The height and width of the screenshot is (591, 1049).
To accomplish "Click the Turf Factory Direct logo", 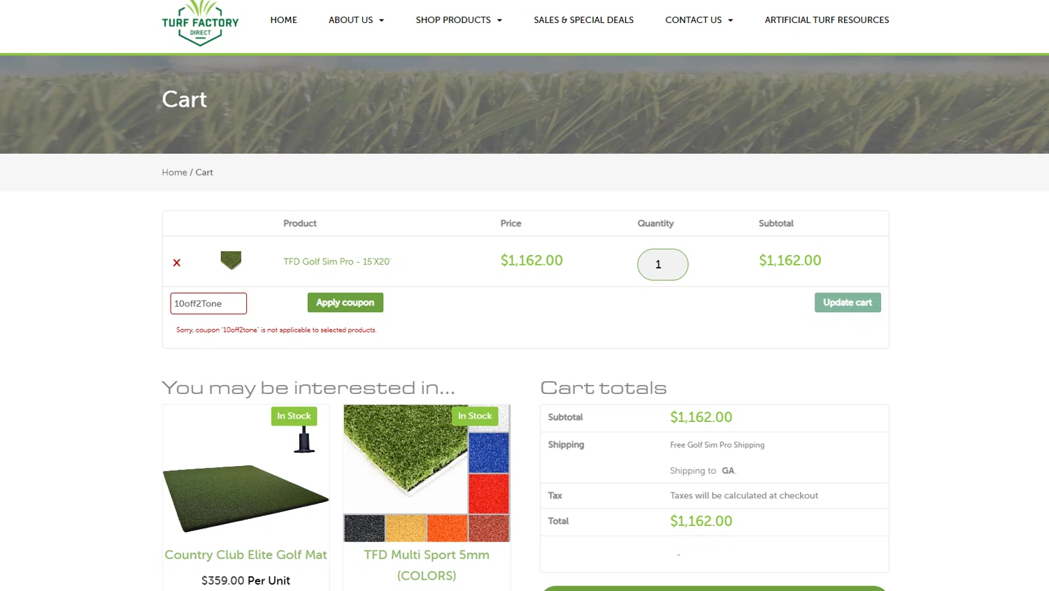I will [200, 23].
